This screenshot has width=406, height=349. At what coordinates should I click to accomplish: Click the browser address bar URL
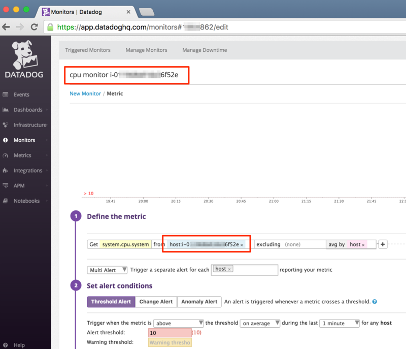pos(143,27)
